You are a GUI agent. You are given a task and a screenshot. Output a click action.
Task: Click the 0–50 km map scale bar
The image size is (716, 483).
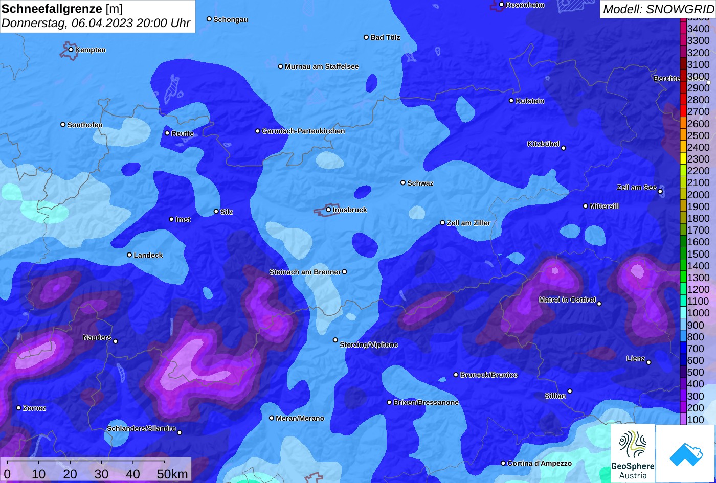(x=96, y=470)
